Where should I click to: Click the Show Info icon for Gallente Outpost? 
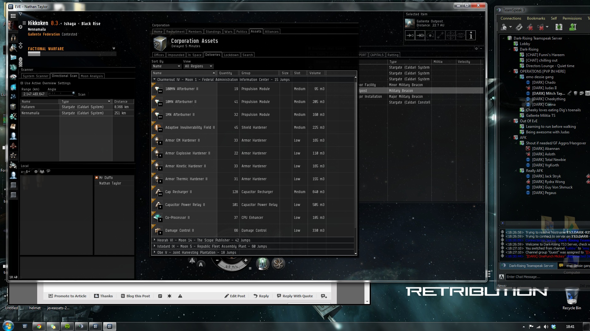pyautogui.click(x=471, y=36)
